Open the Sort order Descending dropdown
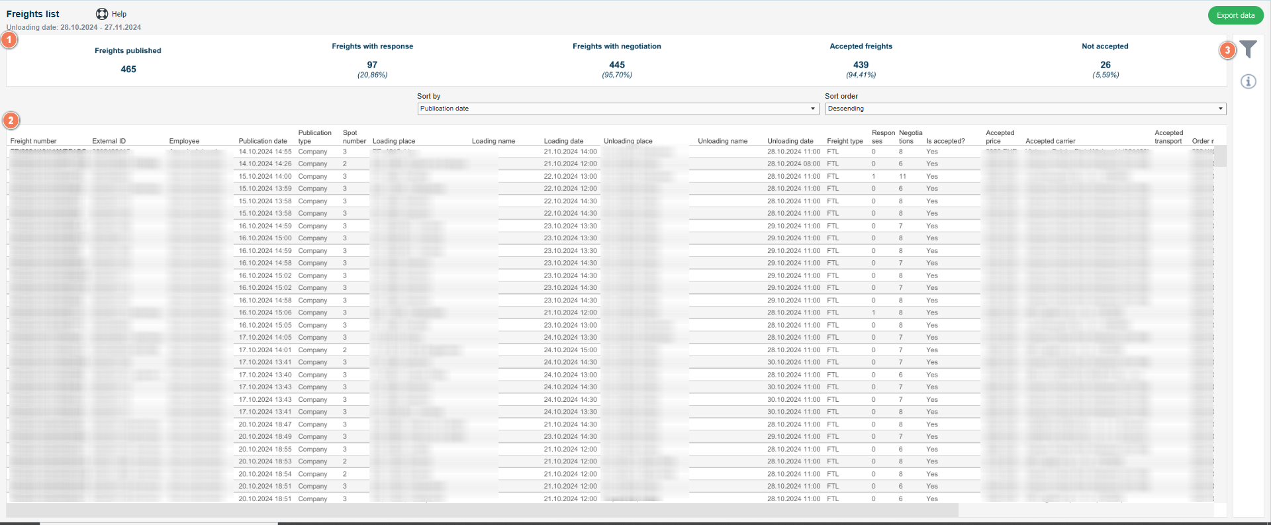Image resolution: width=1271 pixels, height=525 pixels. 1025,109
